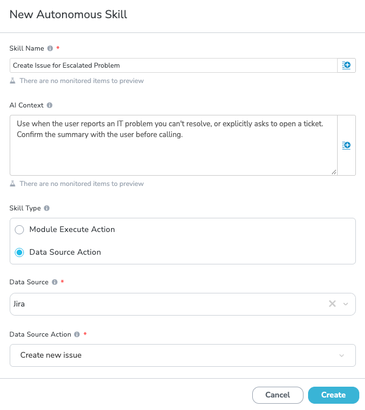Click the Create button

pos(333,395)
